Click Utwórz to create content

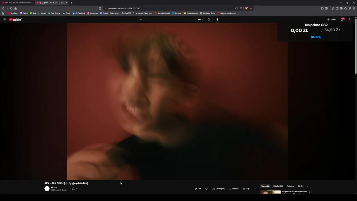coord(332,20)
